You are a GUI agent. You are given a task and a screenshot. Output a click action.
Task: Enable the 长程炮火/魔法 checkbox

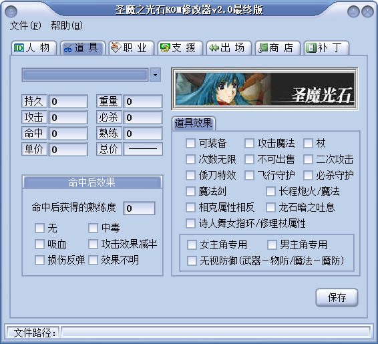coord(270,192)
